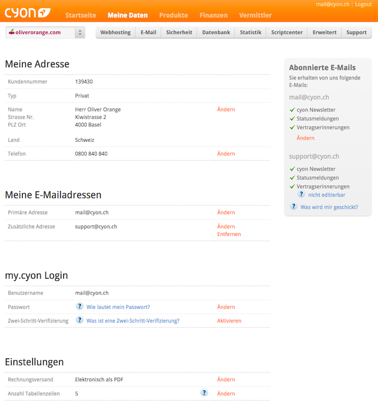The image size is (378, 407).
Task: Click help icon in Anzahl Tabellenzeilen row
Action: coord(204,393)
